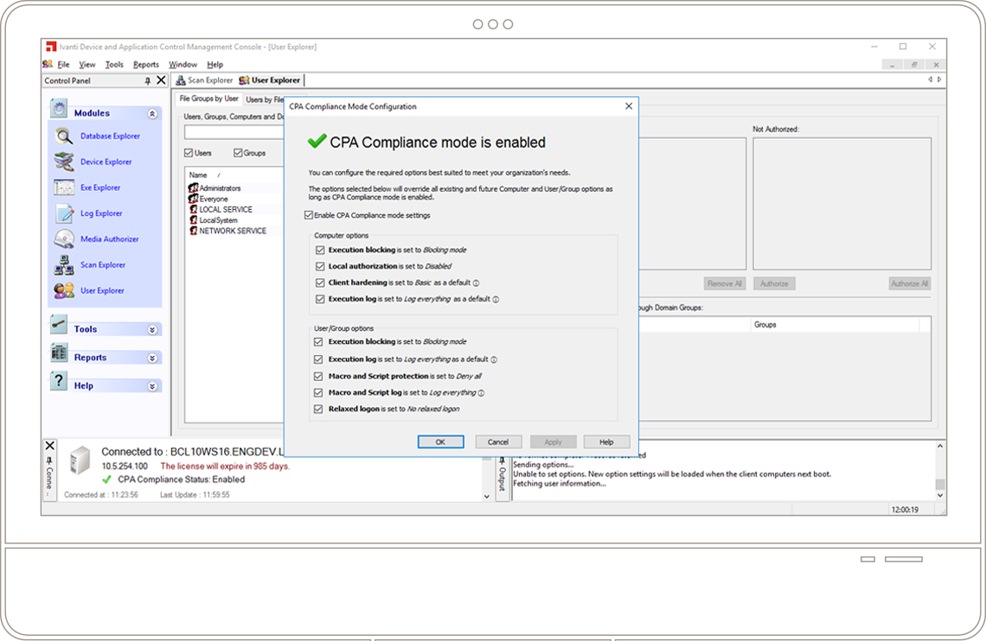Toggle Computer Execution blocking checkbox
Screen dimensions: 986x641
point(320,250)
